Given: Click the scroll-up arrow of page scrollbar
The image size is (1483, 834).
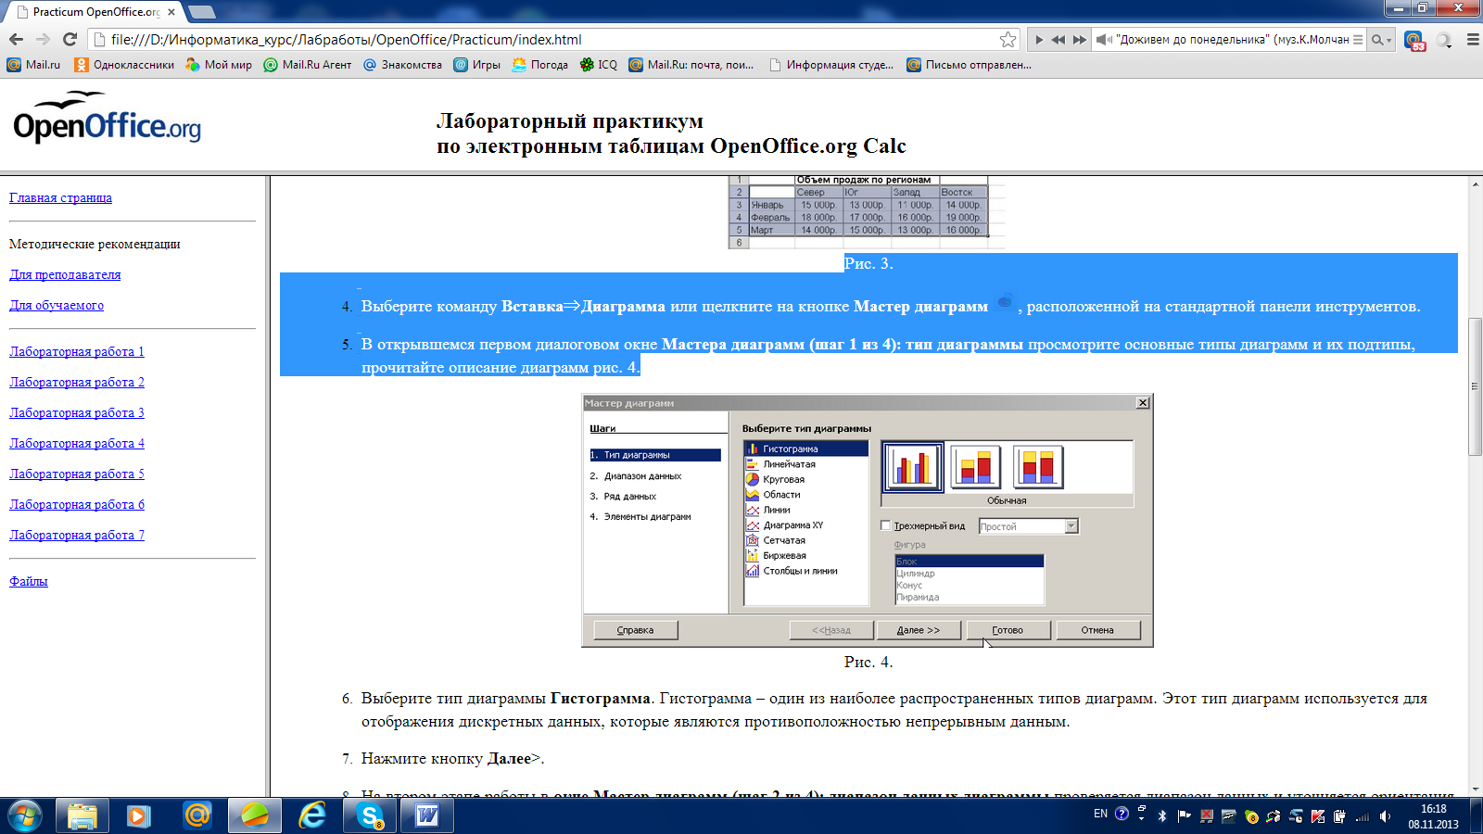Looking at the screenshot, I should click(x=1475, y=184).
